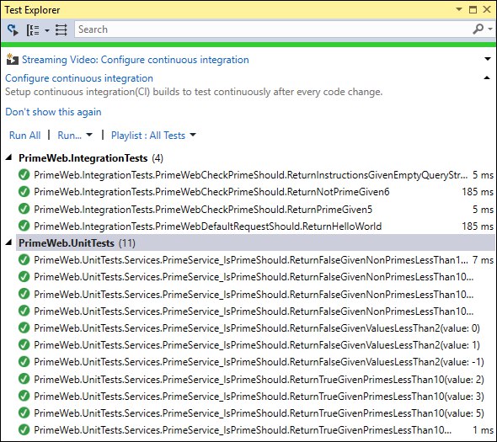The width and height of the screenshot is (497, 442).
Task: Click the Configure continuous integration link
Action: pos(79,78)
